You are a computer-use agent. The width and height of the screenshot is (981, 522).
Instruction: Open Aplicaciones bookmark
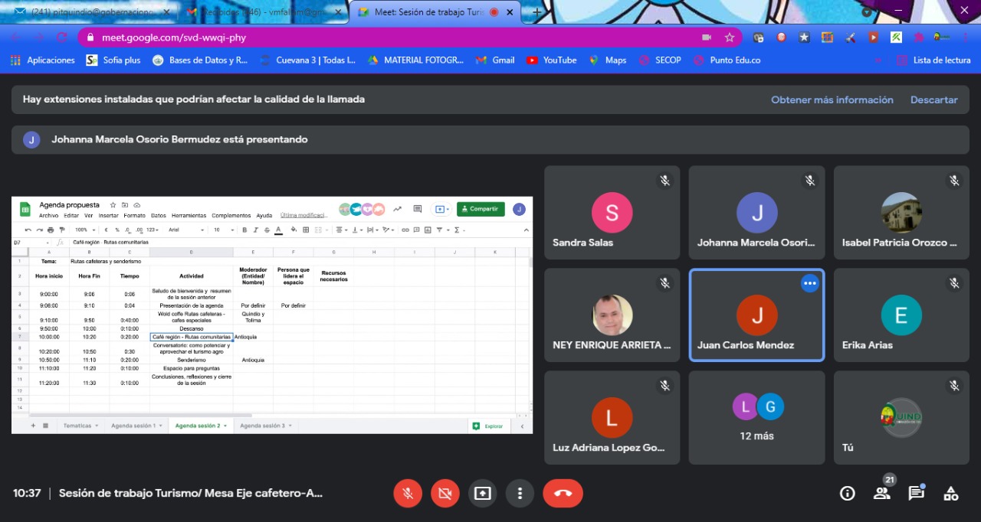coord(43,60)
